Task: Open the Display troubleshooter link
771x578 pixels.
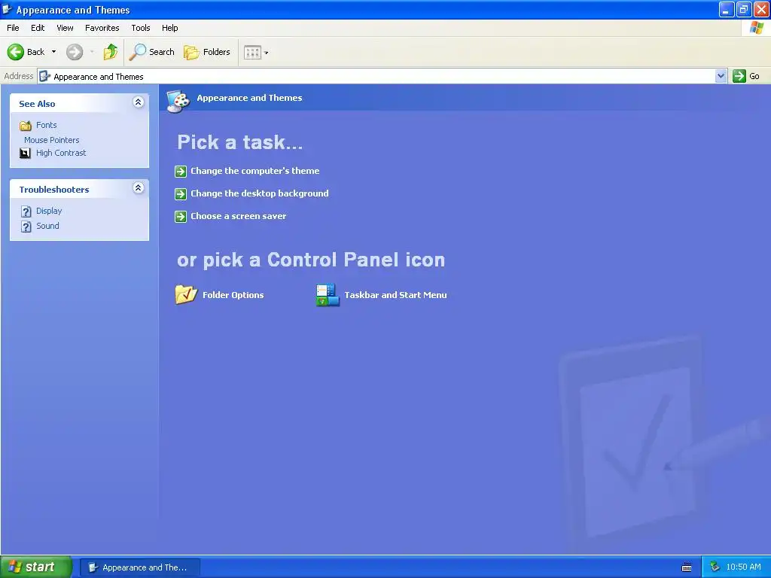Action: (x=49, y=211)
